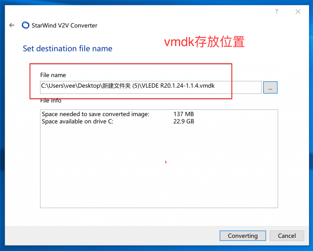Browse for destination using the ellipsis button
313x251 pixels.
[x=270, y=87]
